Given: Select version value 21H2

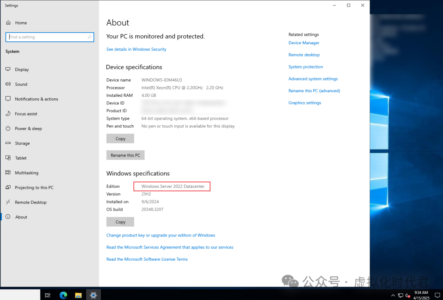Looking at the screenshot, I should point(146,194).
